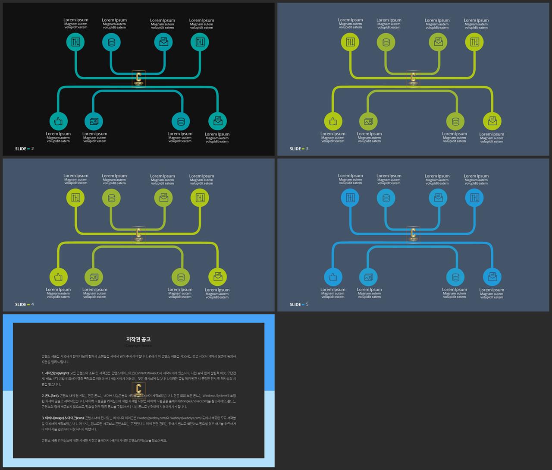Click slide 3's upper-row envelope icon
This screenshot has height=470, width=552.
(438, 42)
